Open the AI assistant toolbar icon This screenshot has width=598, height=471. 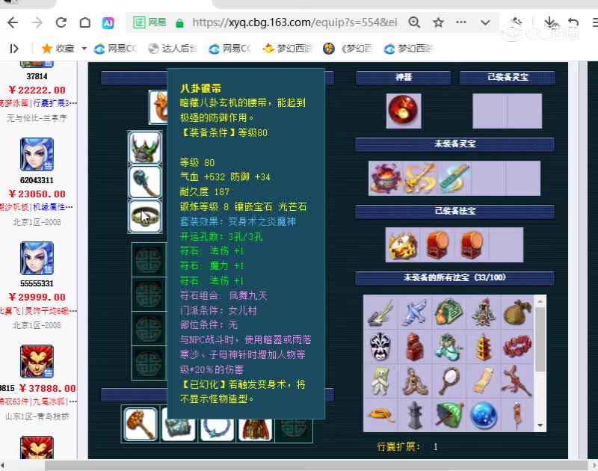[x=108, y=23]
